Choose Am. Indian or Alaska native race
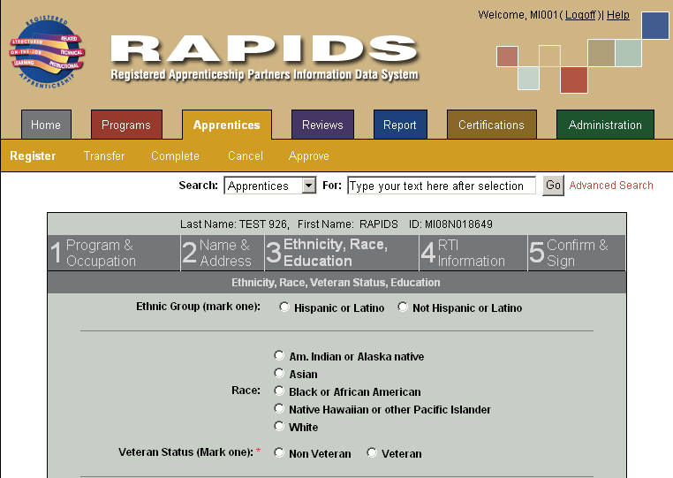 (279, 355)
